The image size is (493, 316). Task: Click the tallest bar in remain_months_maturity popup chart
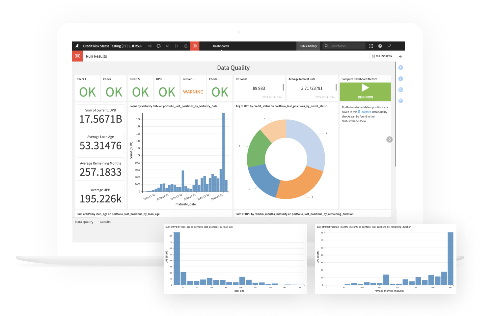(451, 258)
